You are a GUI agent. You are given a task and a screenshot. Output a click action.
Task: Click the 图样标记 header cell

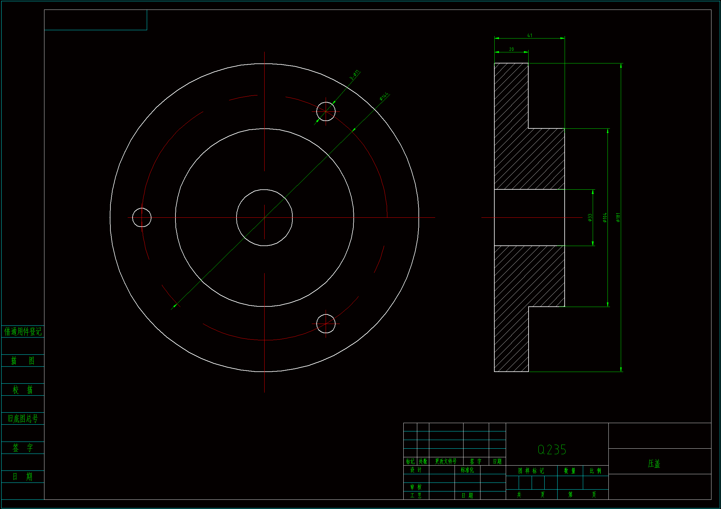531,471
